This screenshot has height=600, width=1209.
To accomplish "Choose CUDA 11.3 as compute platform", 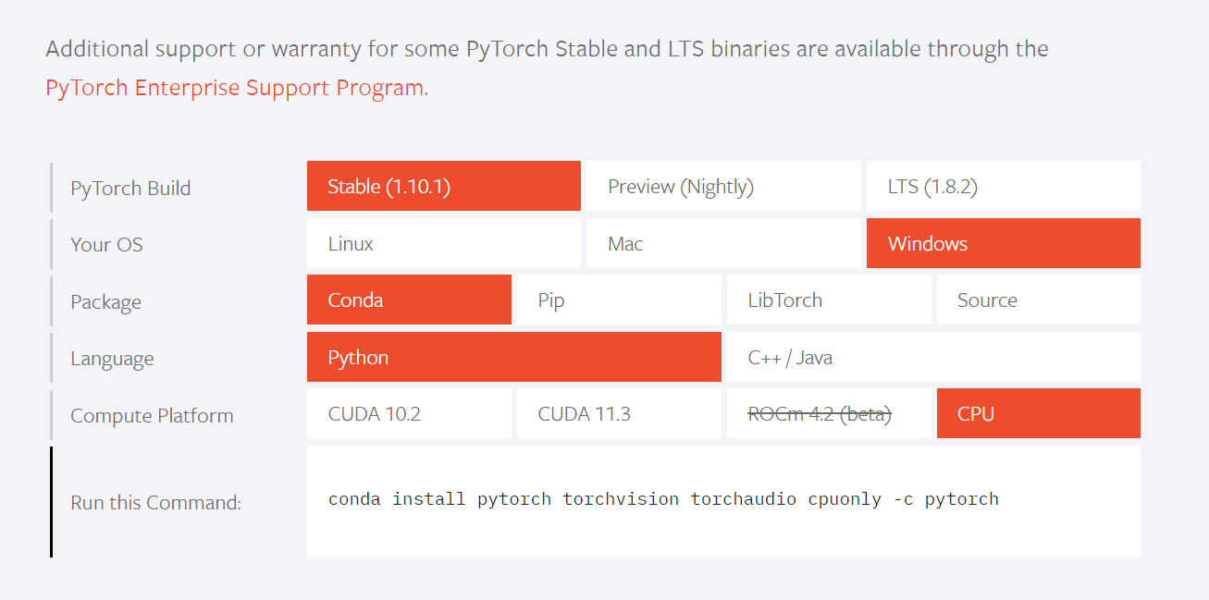I will [618, 413].
